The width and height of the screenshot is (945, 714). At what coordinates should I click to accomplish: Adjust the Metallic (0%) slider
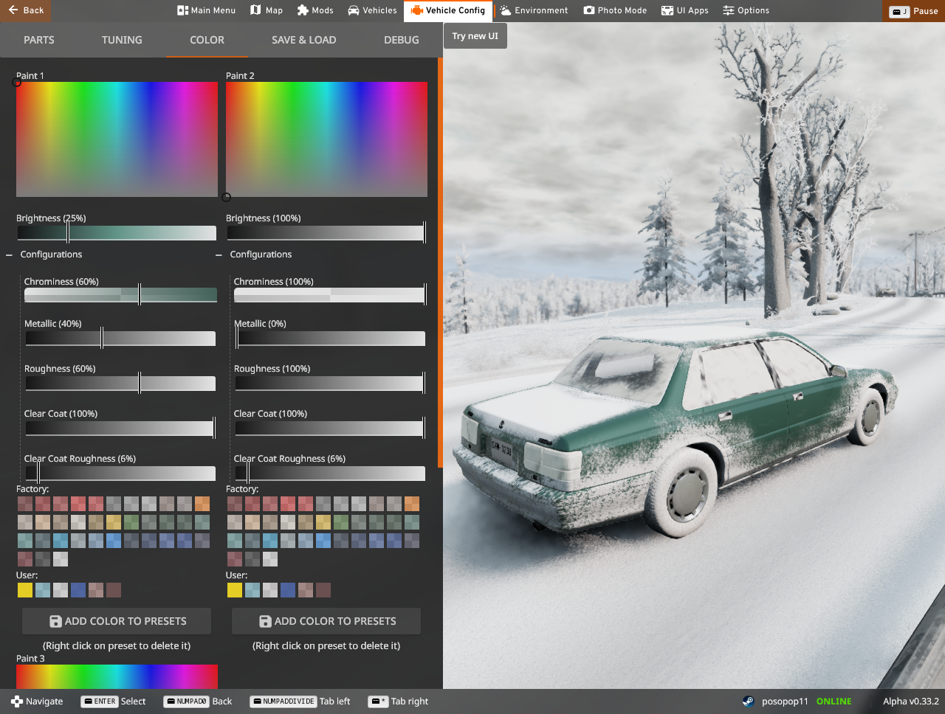[330, 339]
